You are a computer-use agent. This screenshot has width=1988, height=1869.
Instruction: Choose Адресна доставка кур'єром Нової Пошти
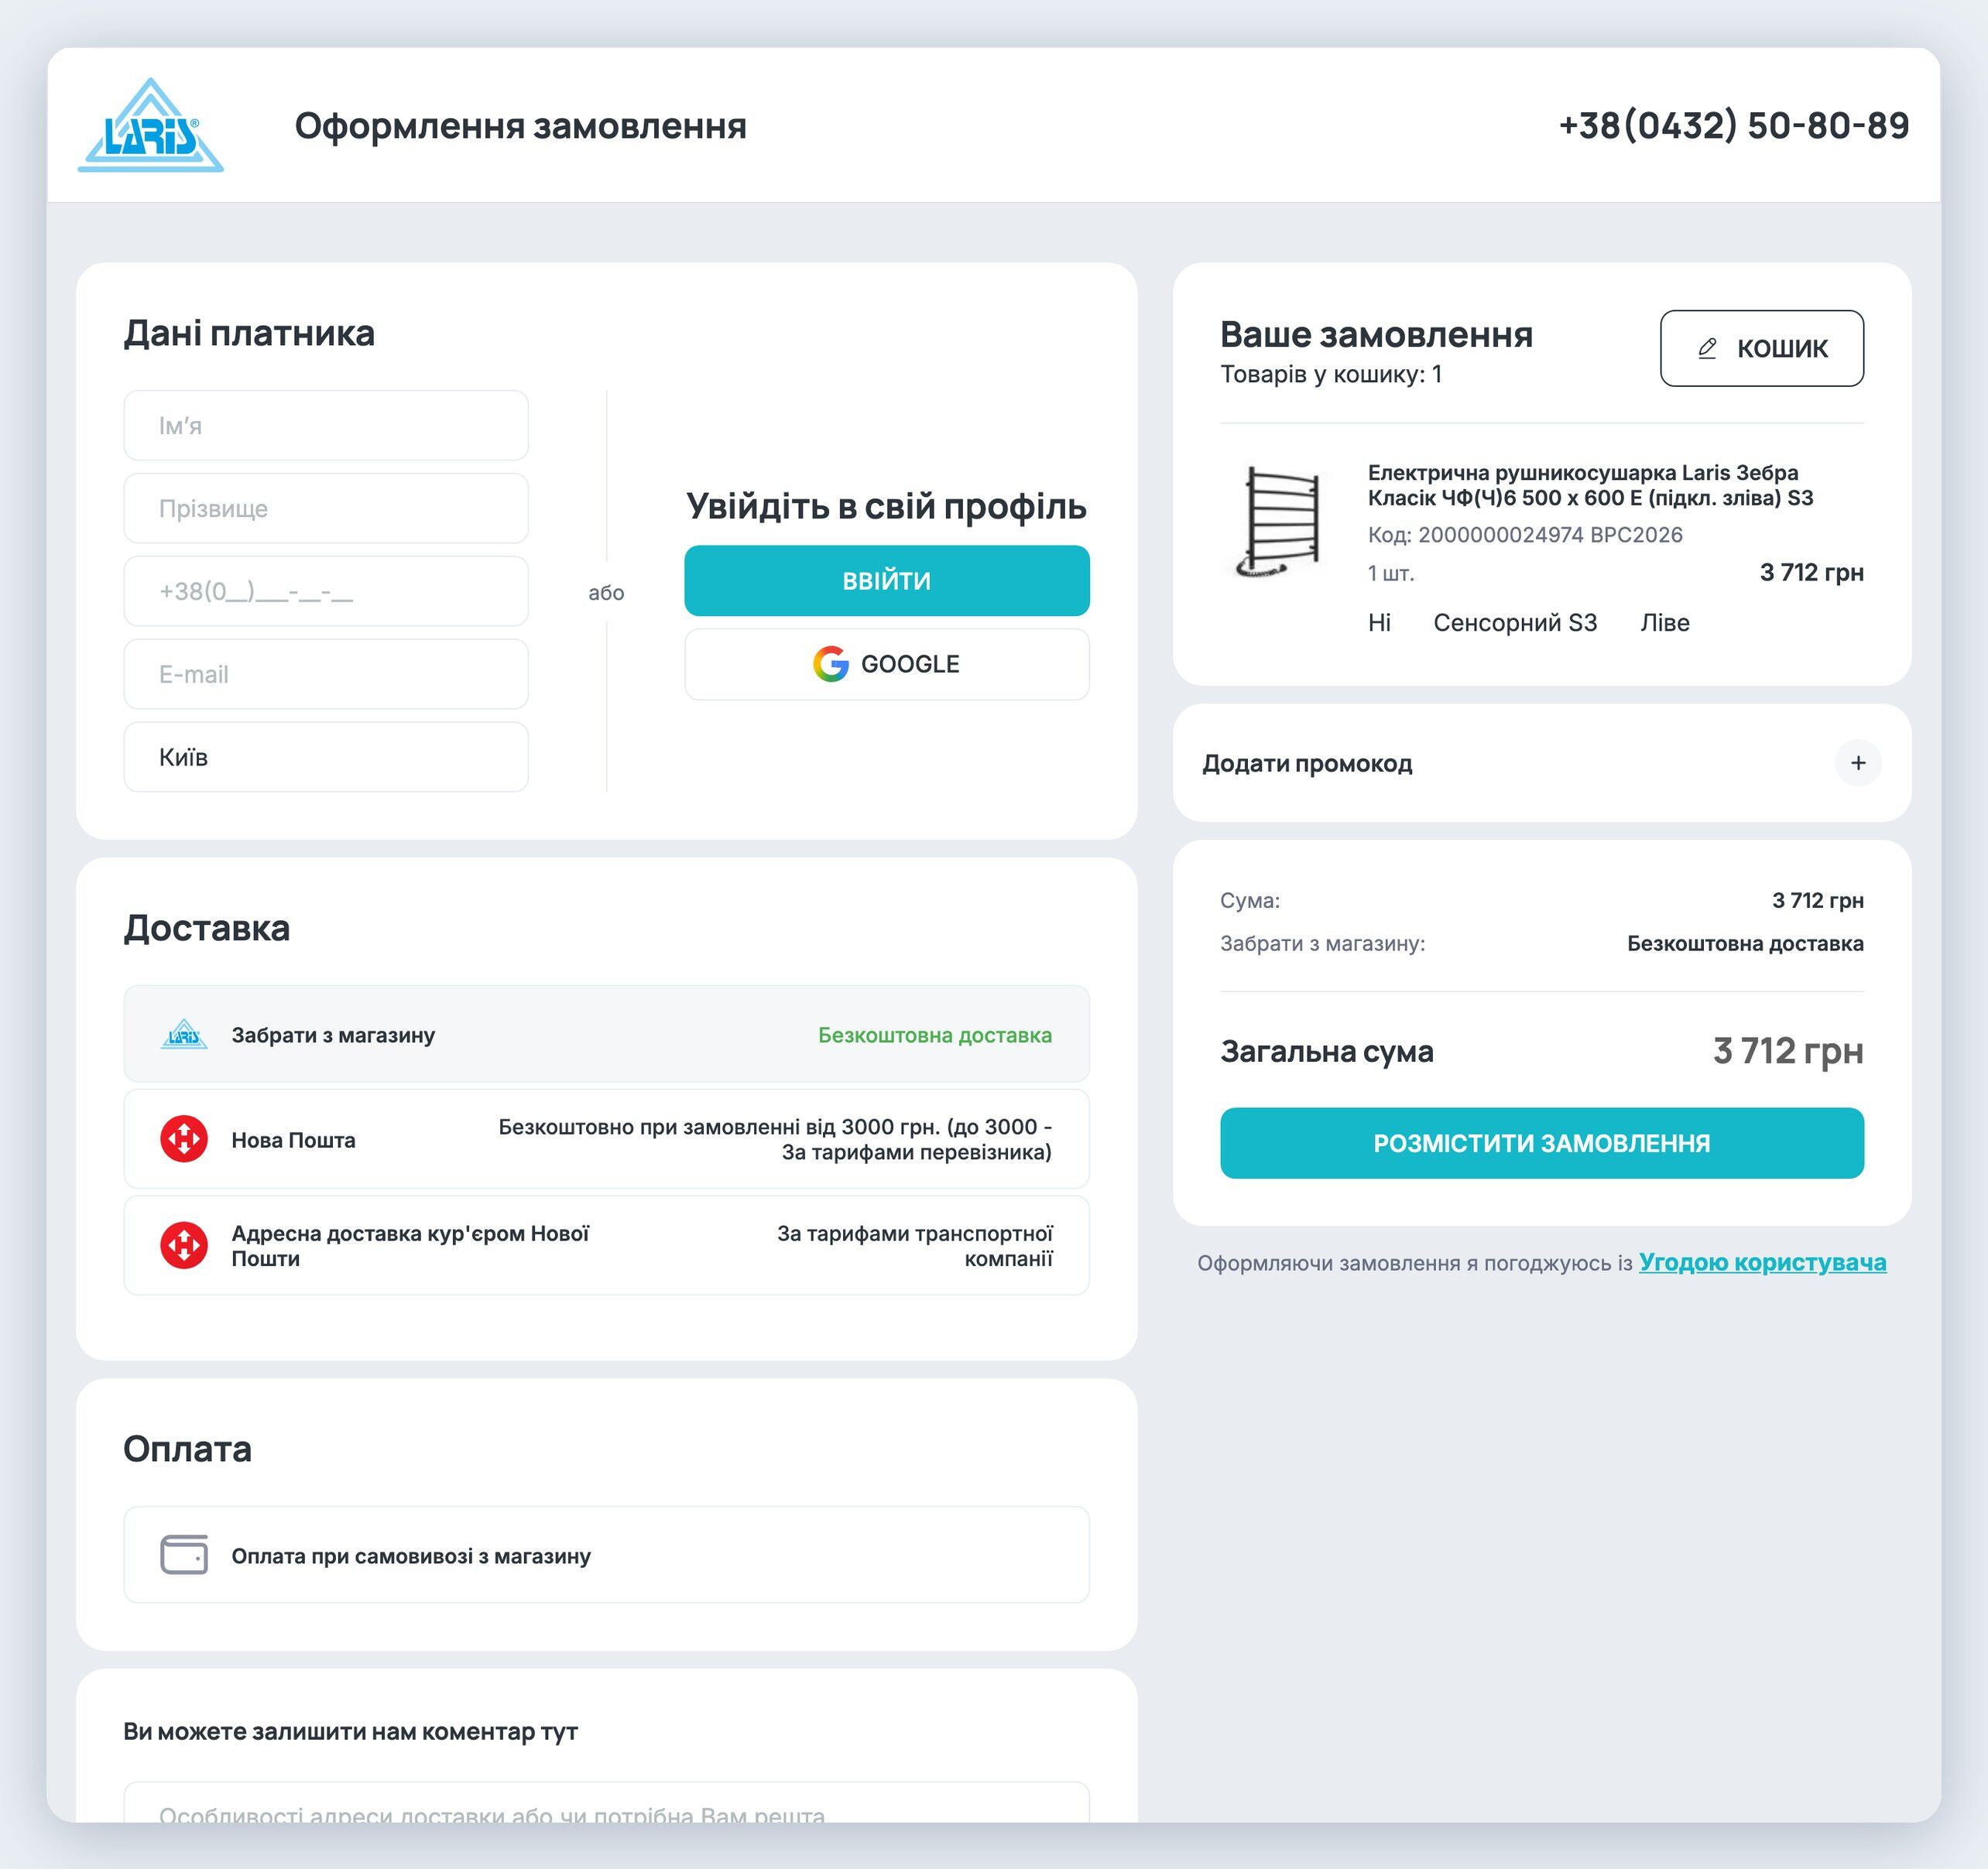(x=606, y=1245)
